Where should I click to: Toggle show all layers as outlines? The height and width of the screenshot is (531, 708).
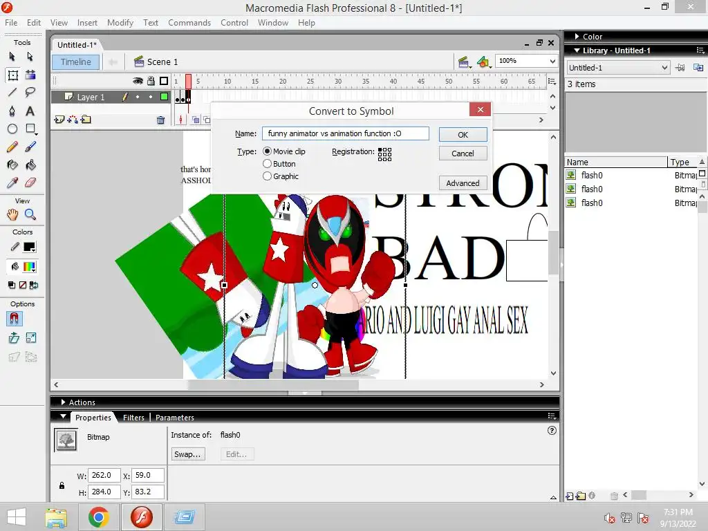[164, 81]
